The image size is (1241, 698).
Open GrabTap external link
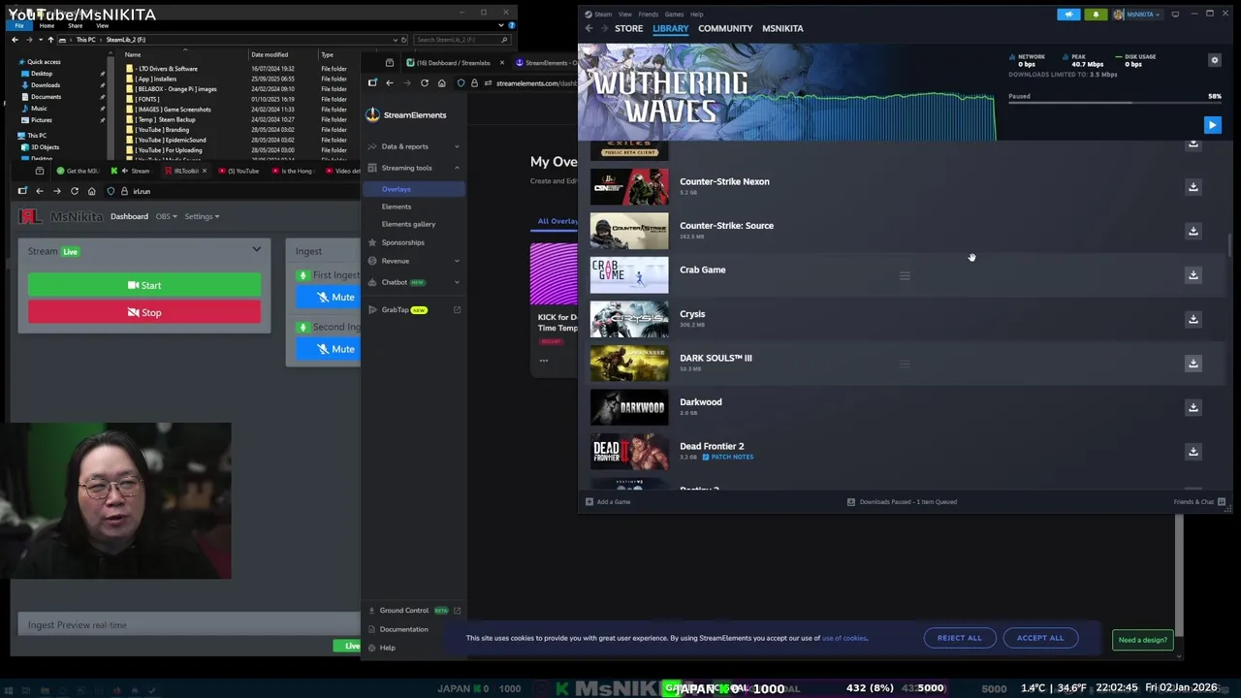(x=457, y=310)
